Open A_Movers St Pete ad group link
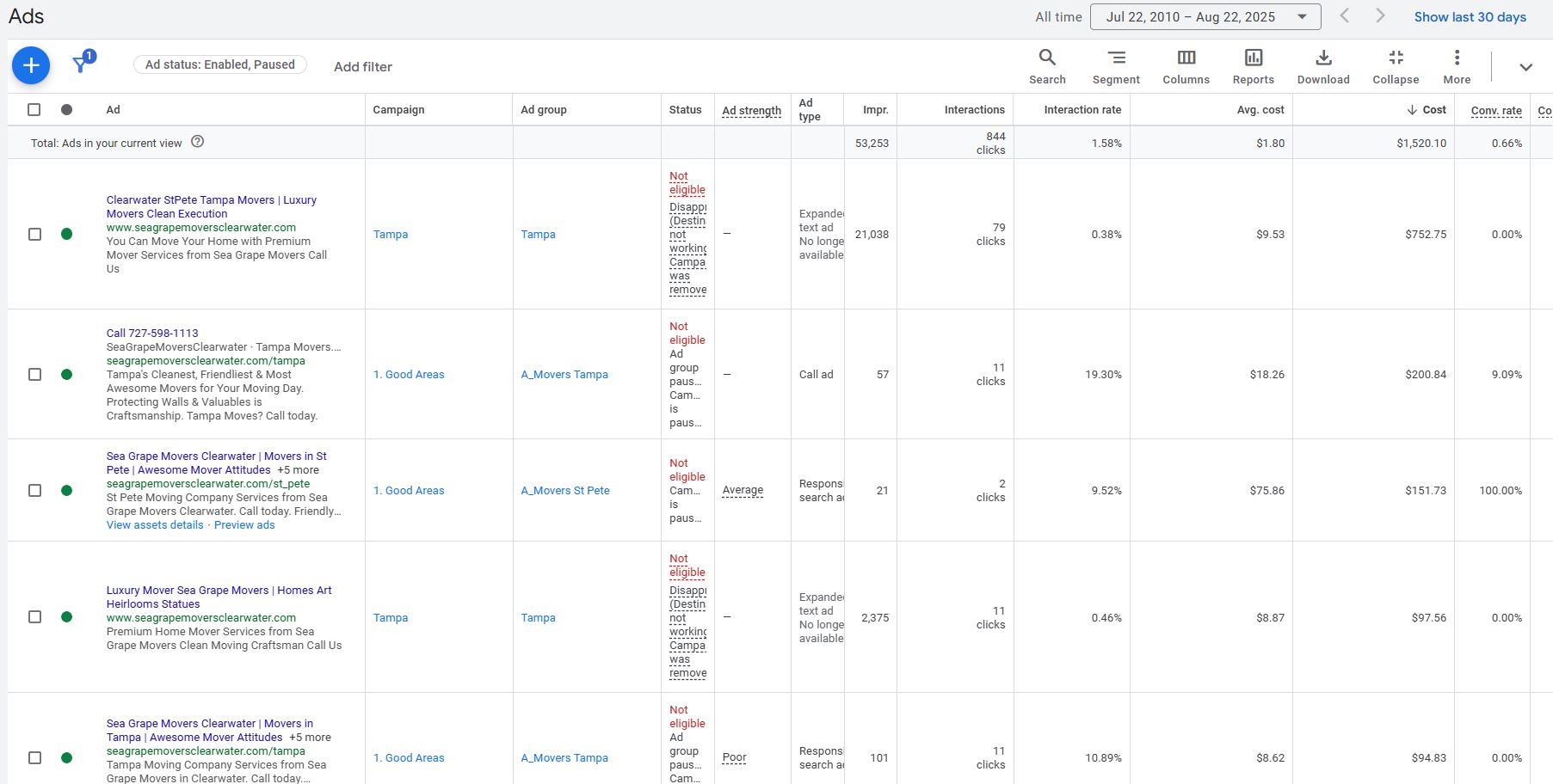 click(x=565, y=490)
